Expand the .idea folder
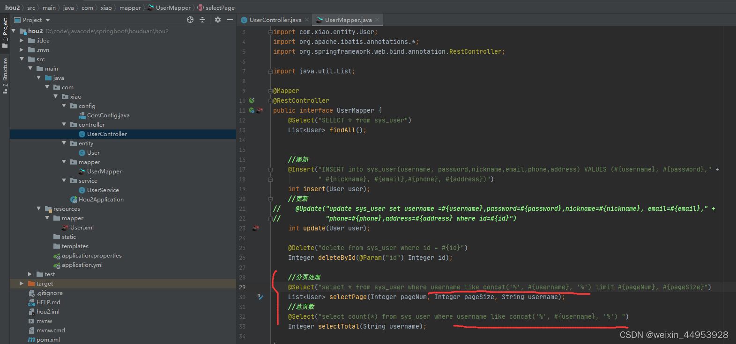This screenshot has width=736, height=344. click(22, 40)
